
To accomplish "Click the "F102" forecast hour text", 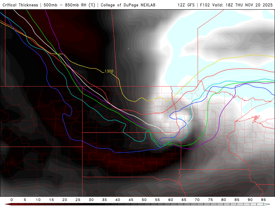I will click(205, 5).
